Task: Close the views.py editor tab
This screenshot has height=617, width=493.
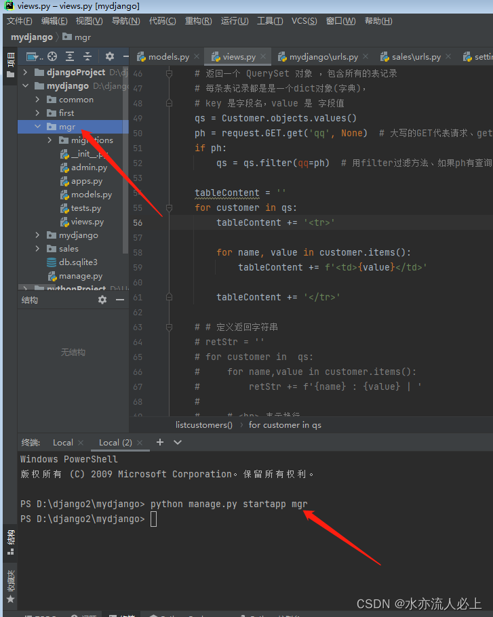Action: pyautogui.click(x=263, y=57)
